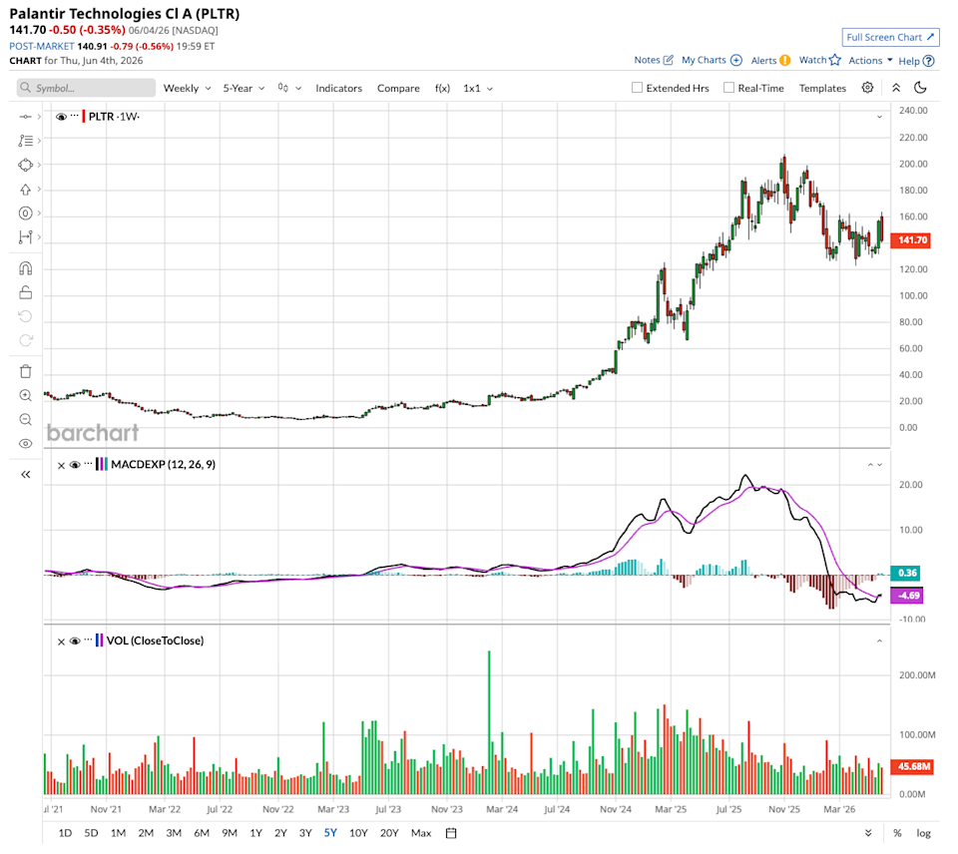
Task: Select the 1D period
Action: [65, 833]
